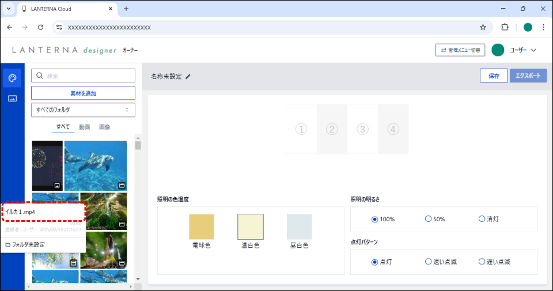Open the Chrome three-dot menu
Viewport: 553px width, 291px height.
(x=543, y=27)
